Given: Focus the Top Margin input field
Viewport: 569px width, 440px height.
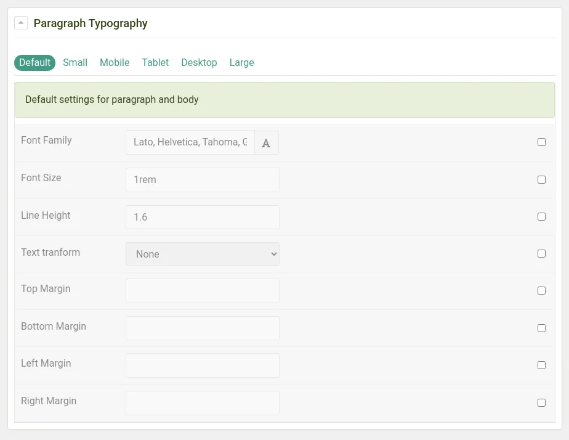Looking at the screenshot, I should coord(203,291).
